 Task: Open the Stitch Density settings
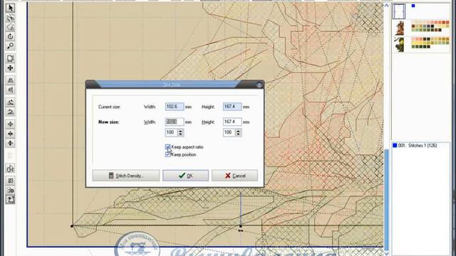pyautogui.click(x=126, y=176)
